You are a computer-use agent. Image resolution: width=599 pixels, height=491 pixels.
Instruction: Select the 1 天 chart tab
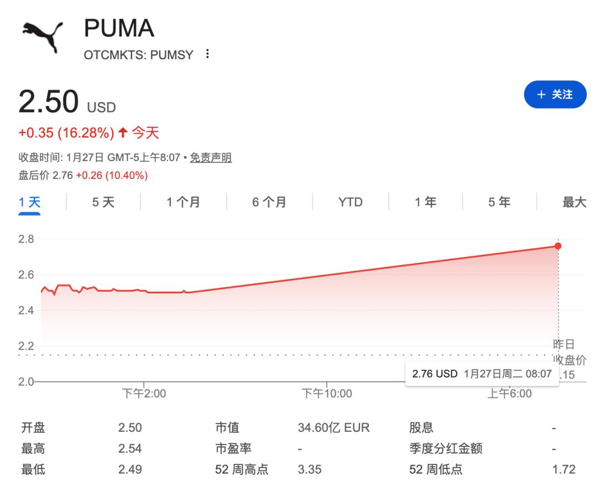[x=29, y=202]
